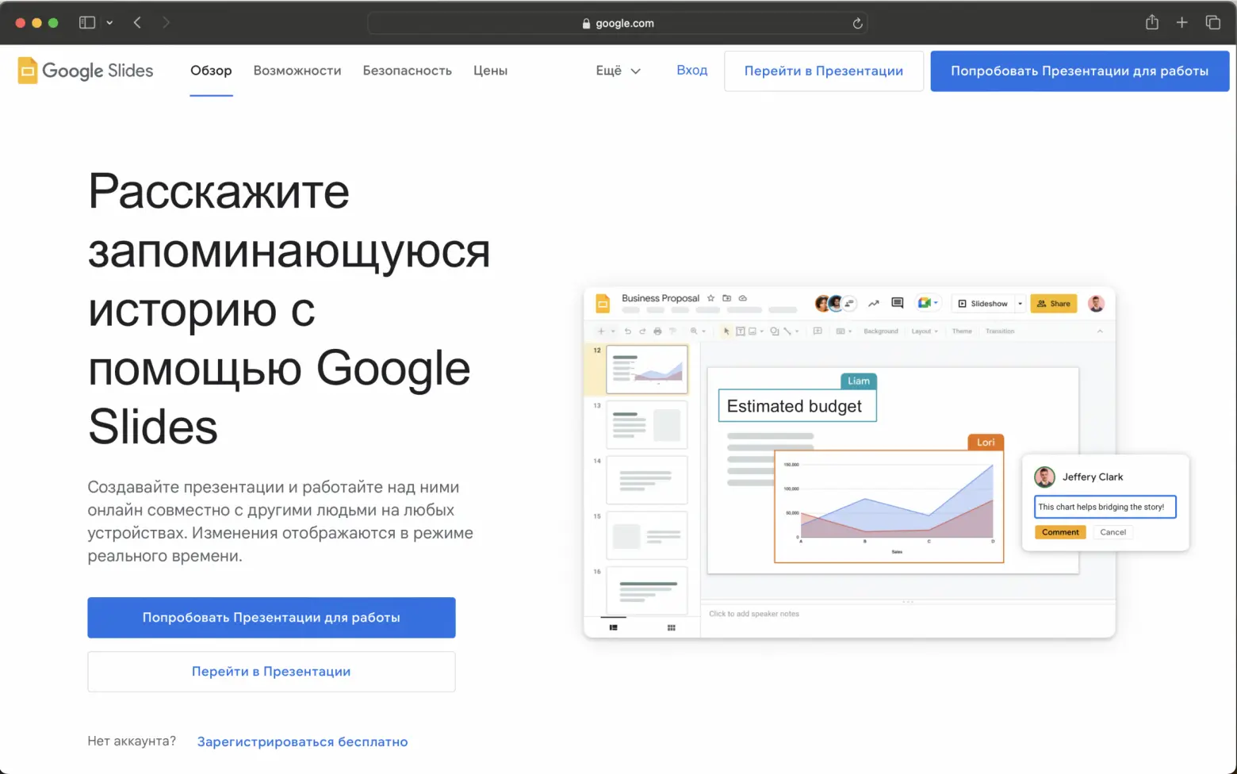1237x774 pixels.
Task: Select slide 12 thumbnail
Action: [x=647, y=370]
